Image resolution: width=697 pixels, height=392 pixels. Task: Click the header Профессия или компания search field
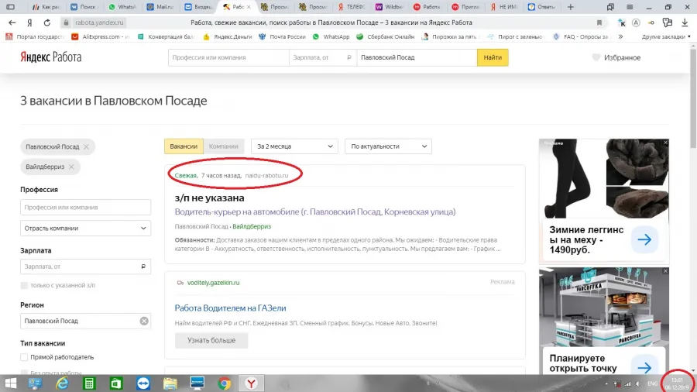(x=228, y=57)
